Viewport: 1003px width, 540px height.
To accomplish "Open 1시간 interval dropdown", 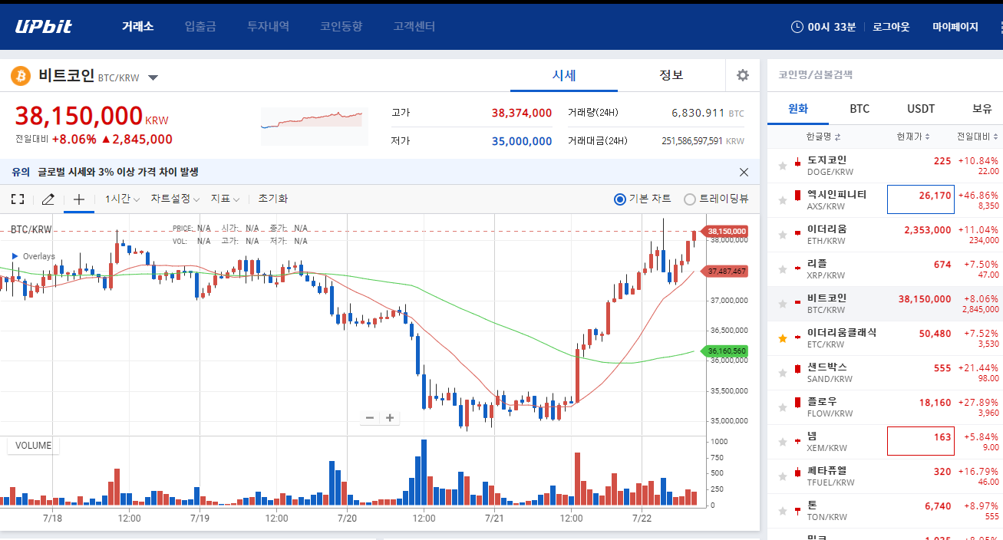I will tap(122, 199).
